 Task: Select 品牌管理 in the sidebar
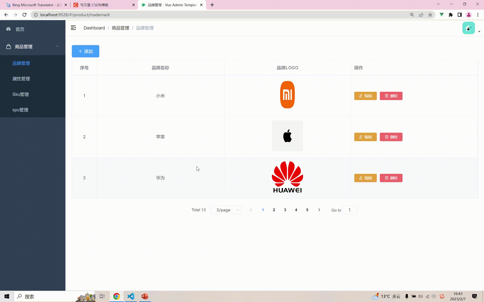tap(32, 63)
